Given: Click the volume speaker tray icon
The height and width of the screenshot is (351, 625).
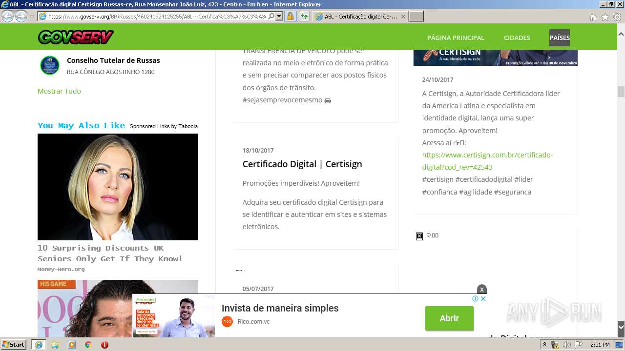Looking at the screenshot, I should [567, 345].
